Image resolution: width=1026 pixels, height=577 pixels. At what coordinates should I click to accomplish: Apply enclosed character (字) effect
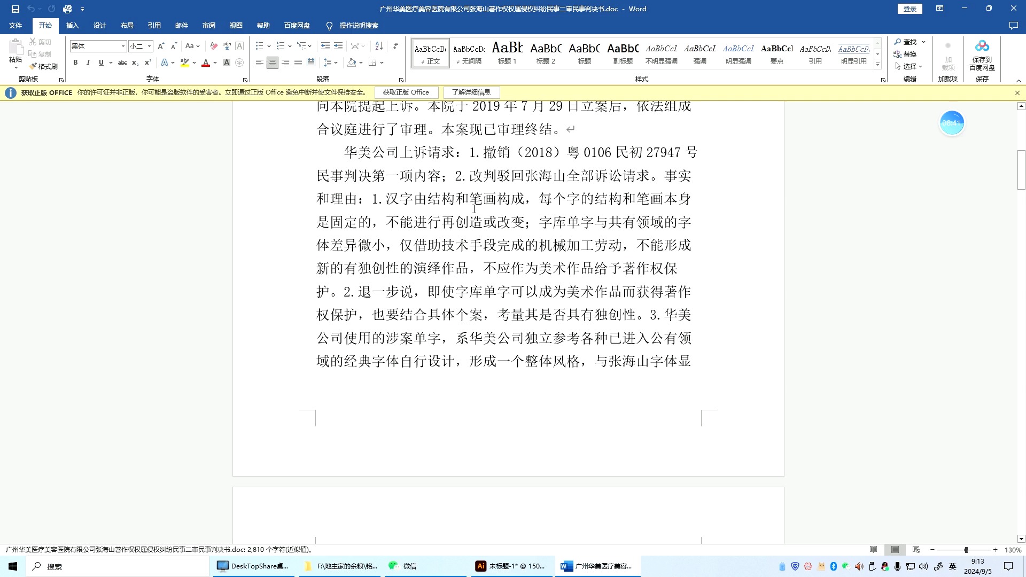point(239,63)
